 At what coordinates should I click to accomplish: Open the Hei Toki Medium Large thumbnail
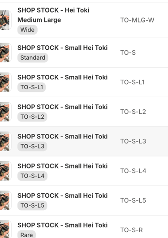(x=5, y=20)
